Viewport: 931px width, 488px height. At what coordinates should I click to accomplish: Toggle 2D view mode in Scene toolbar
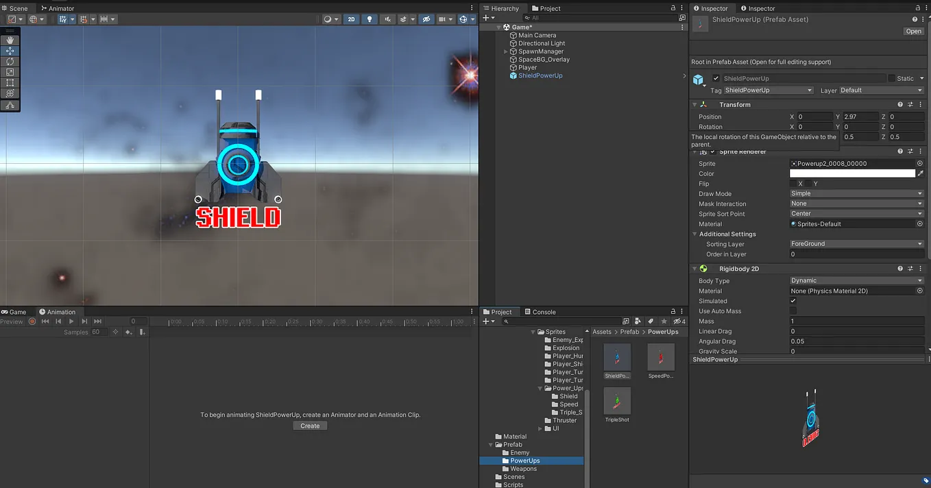point(351,19)
